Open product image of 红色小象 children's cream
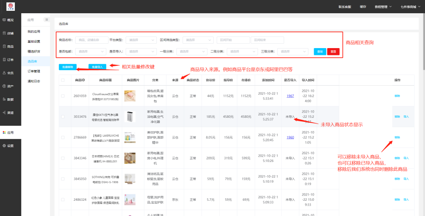 pos(129,200)
